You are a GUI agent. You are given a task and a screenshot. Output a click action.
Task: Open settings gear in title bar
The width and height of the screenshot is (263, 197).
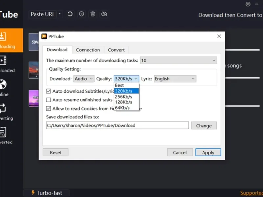(x=248, y=4)
